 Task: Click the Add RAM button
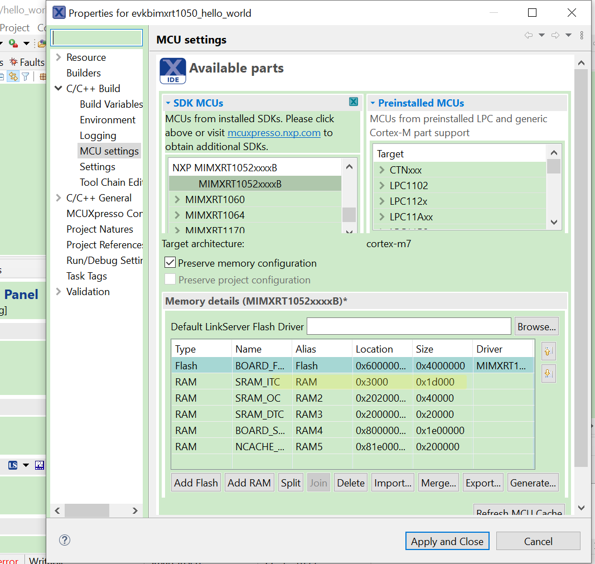pyautogui.click(x=249, y=483)
